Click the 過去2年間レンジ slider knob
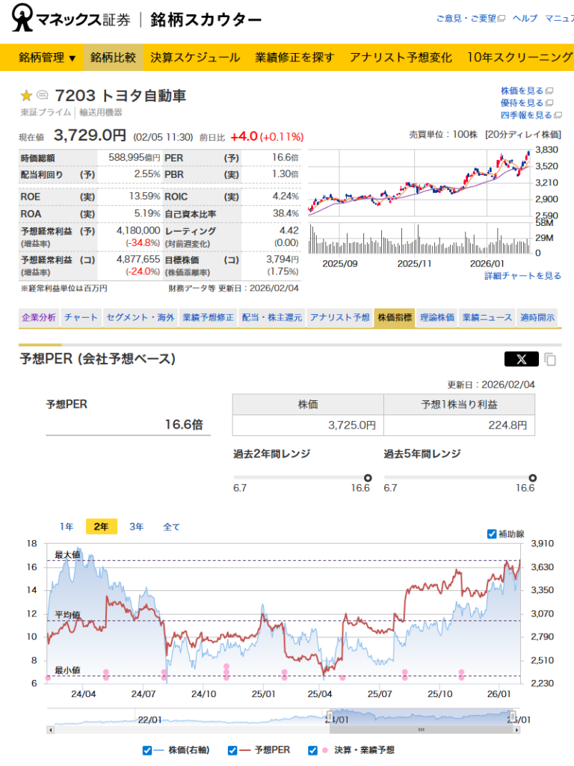The width and height of the screenshot is (574, 766). pyautogui.click(x=368, y=478)
